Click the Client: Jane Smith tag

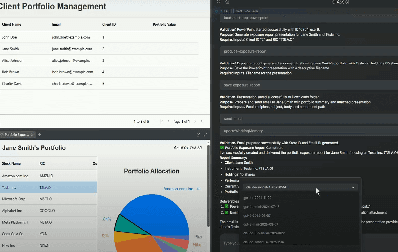point(246,11)
